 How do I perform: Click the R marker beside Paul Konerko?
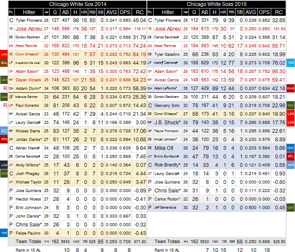point(5,105)
